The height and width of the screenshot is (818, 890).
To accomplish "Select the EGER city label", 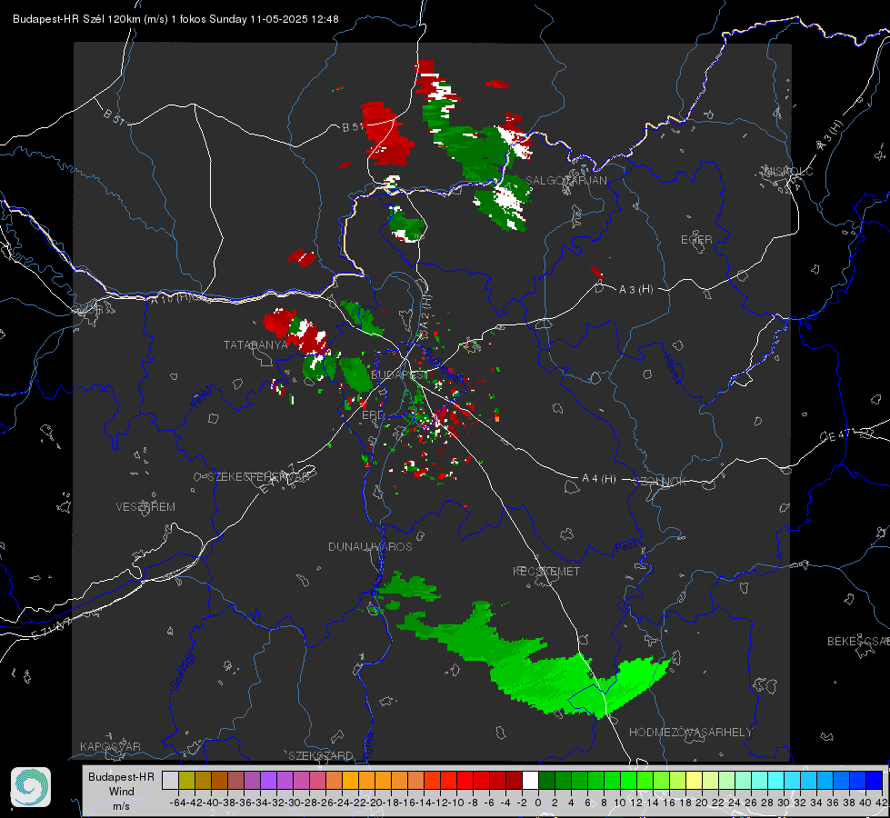I will pyautogui.click(x=696, y=240).
